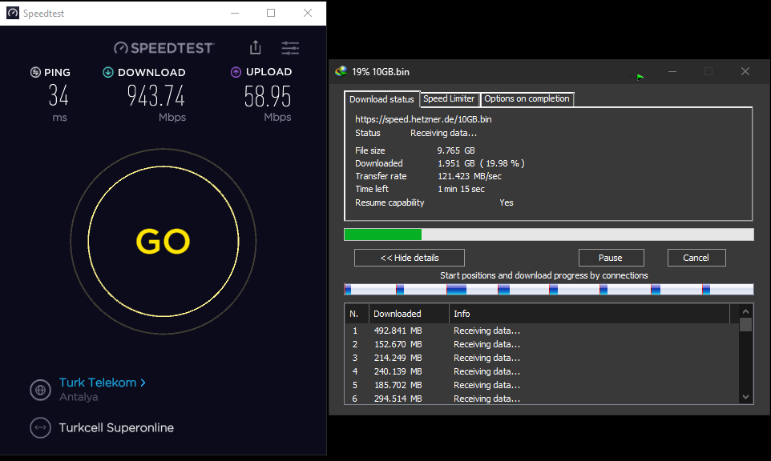Viewport: 771px width, 461px height.
Task: Click the N. column header
Action: point(357,314)
